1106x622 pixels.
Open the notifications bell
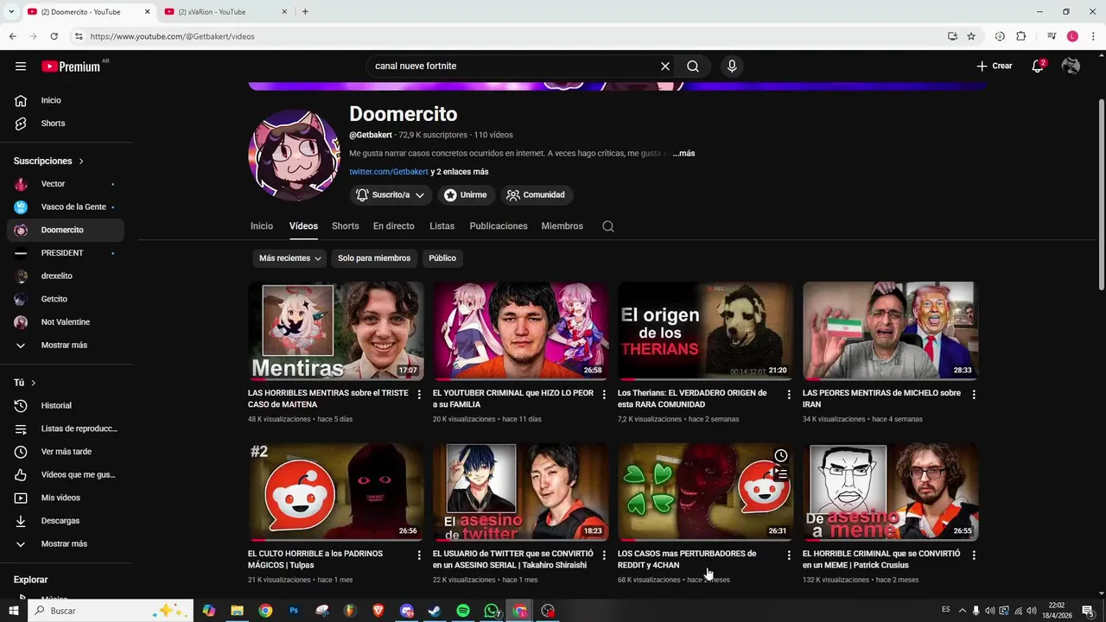click(1039, 66)
